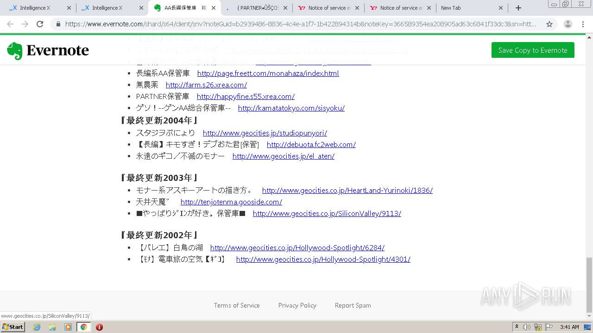Screen dimensions: 593x333
Task: Close the New Tab tab
Action: 501,8
